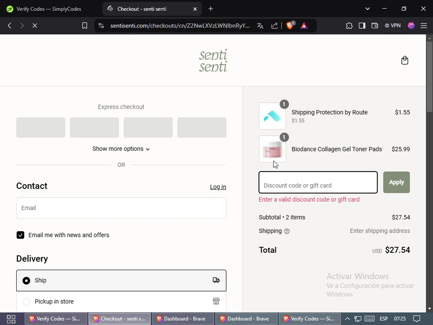Click the first express checkout button
Image resolution: width=433 pixels, height=325 pixels.
coord(41,127)
